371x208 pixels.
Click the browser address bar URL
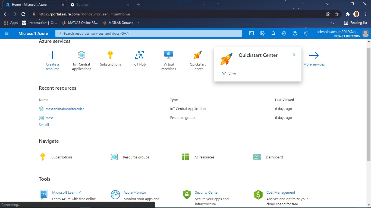(x=84, y=14)
